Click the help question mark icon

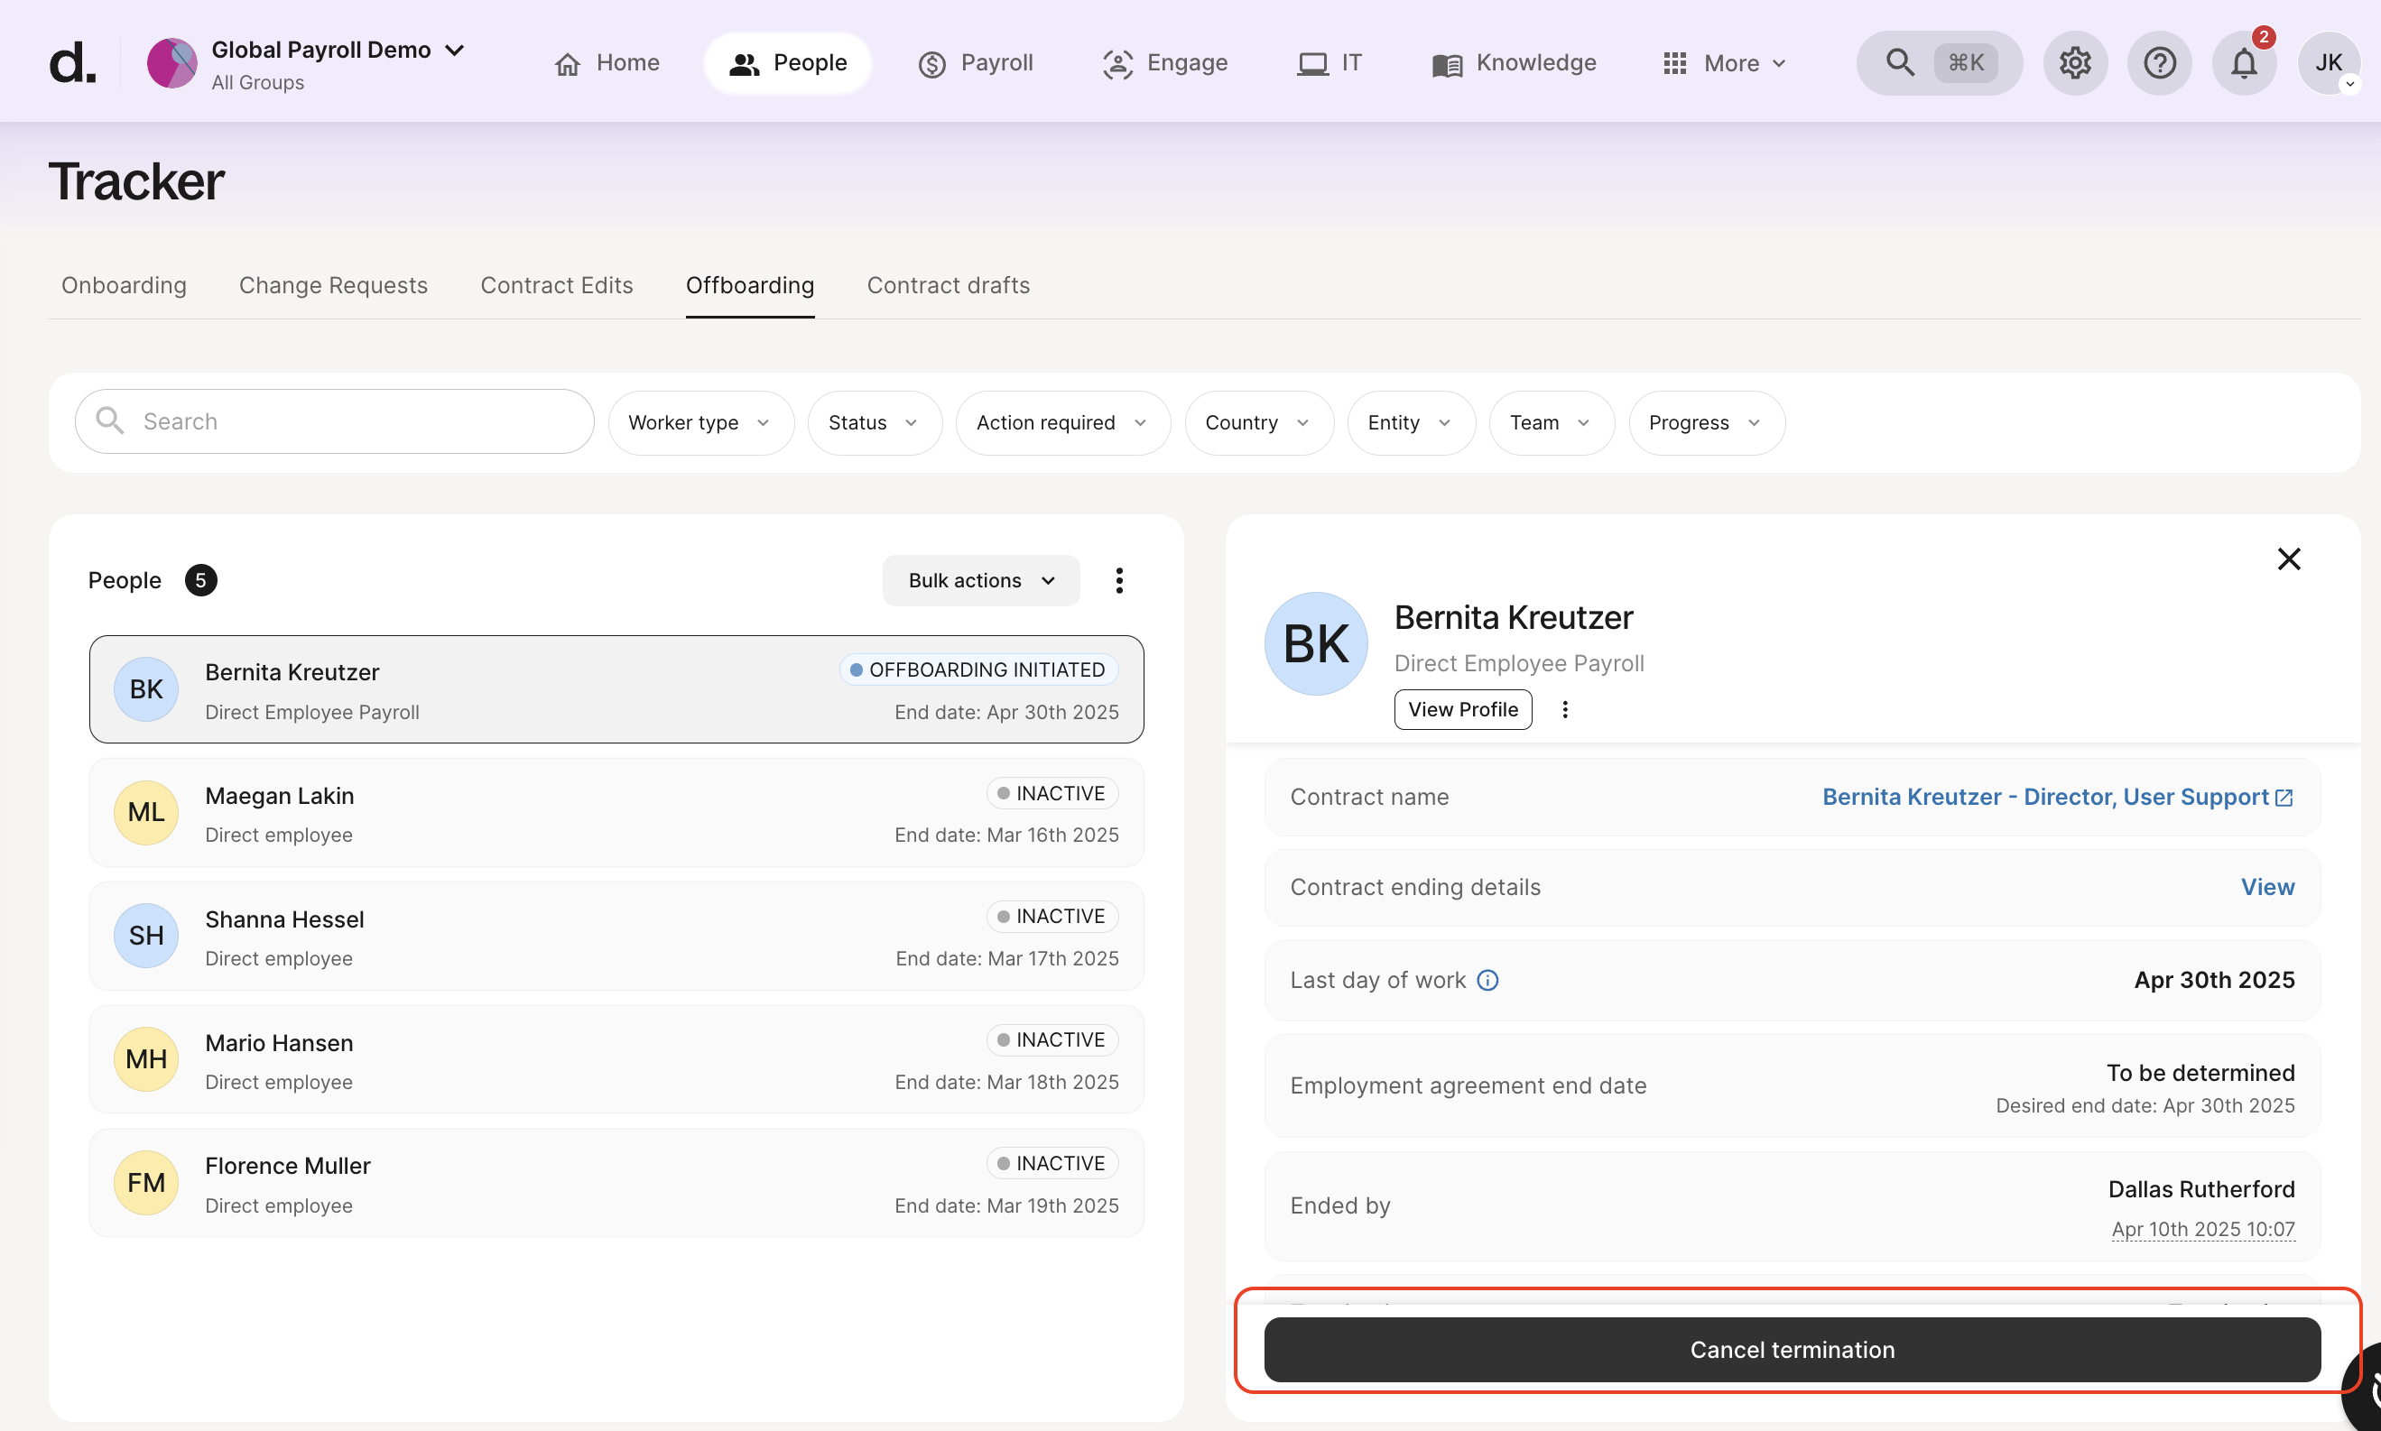[2159, 64]
